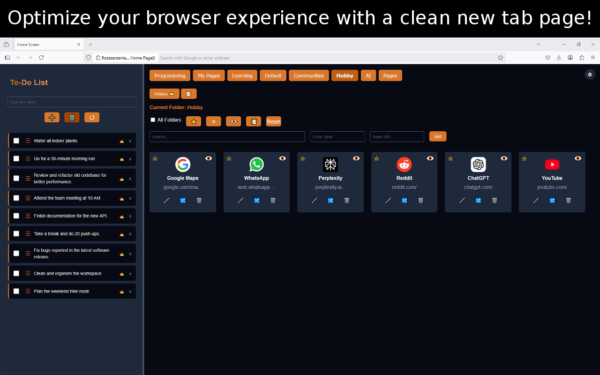Click shuffle icon on the YouTube card
The image size is (600, 375).
pos(552,200)
